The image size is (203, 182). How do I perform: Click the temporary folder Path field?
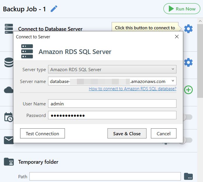(x=105, y=176)
